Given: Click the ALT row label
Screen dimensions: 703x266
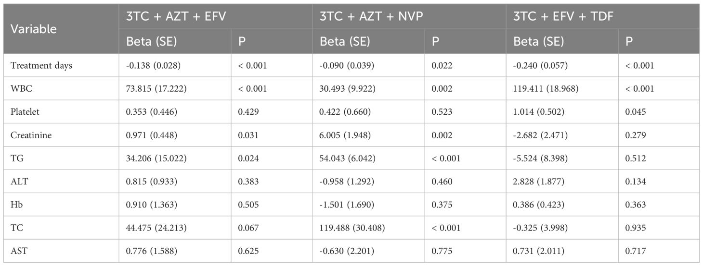Looking at the screenshot, I should coord(18,182).
